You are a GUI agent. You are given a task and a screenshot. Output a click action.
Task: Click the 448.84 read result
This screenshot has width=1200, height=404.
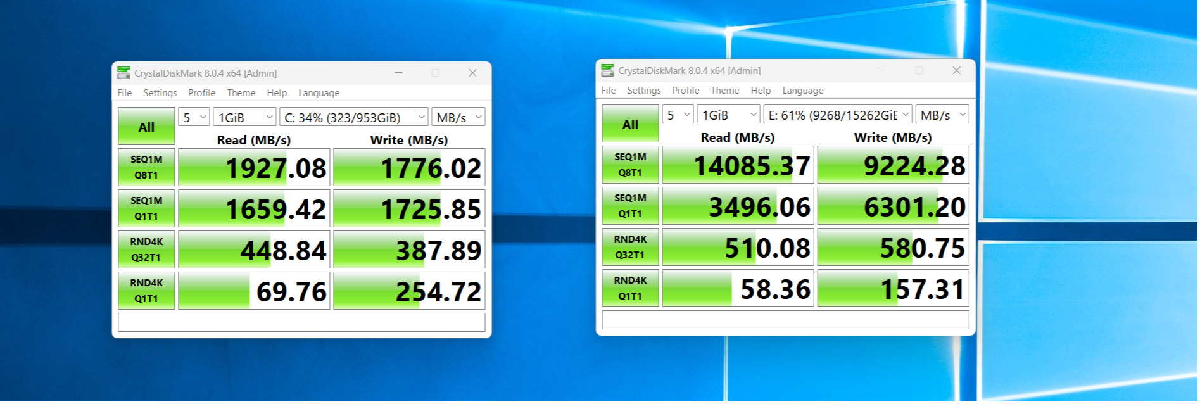pyautogui.click(x=254, y=249)
